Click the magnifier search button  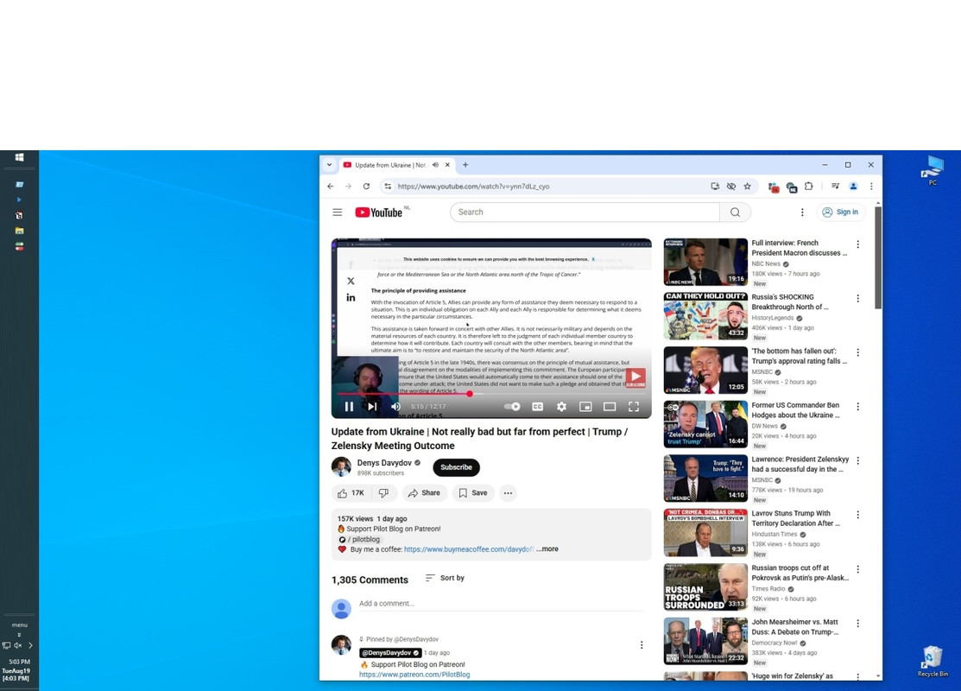pyautogui.click(x=736, y=212)
